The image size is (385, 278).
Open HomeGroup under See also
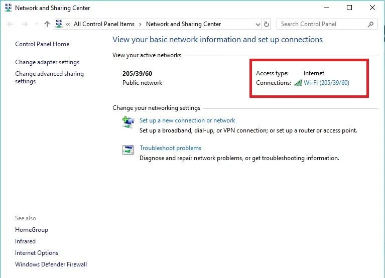pyautogui.click(x=32, y=230)
